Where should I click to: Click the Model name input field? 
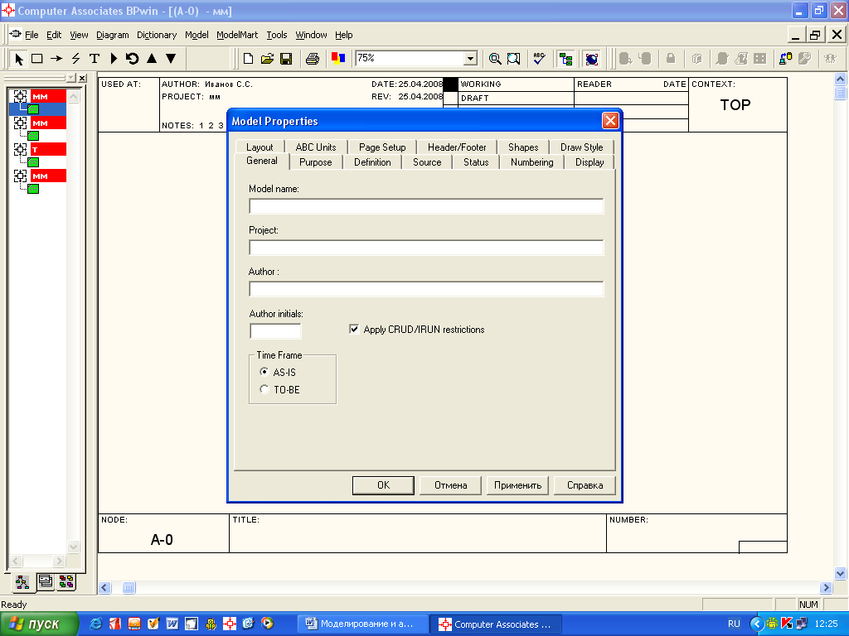tap(426, 206)
